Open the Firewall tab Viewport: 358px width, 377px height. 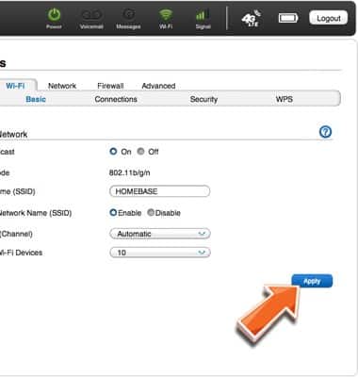point(110,86)
